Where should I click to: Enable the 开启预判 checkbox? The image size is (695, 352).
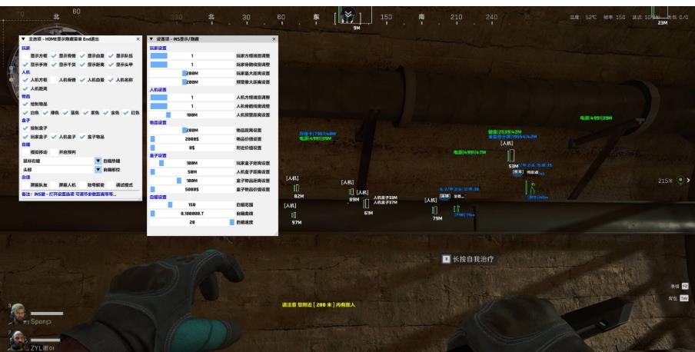click(54, 152)
